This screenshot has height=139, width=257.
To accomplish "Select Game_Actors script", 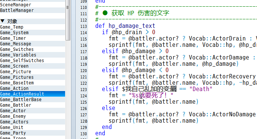I will tap(14, 122).
